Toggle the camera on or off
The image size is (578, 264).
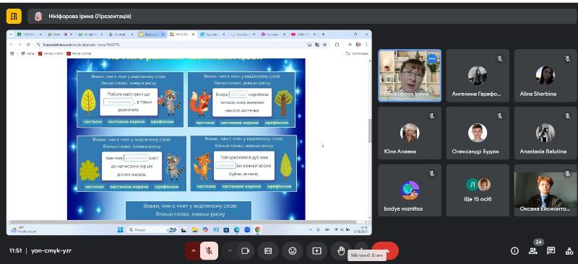[x=245, y=251]
